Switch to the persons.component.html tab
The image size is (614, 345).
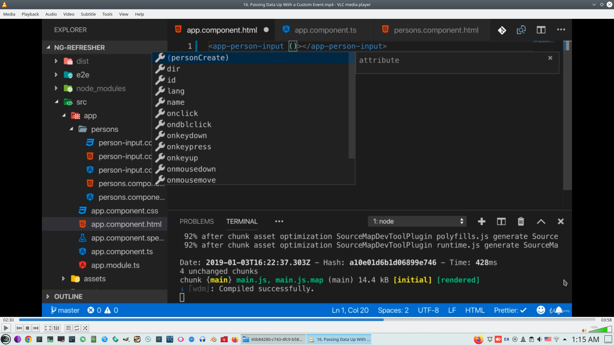[436, 30]
